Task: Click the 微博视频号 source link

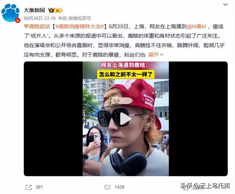Action: click(x=80, y=18)
